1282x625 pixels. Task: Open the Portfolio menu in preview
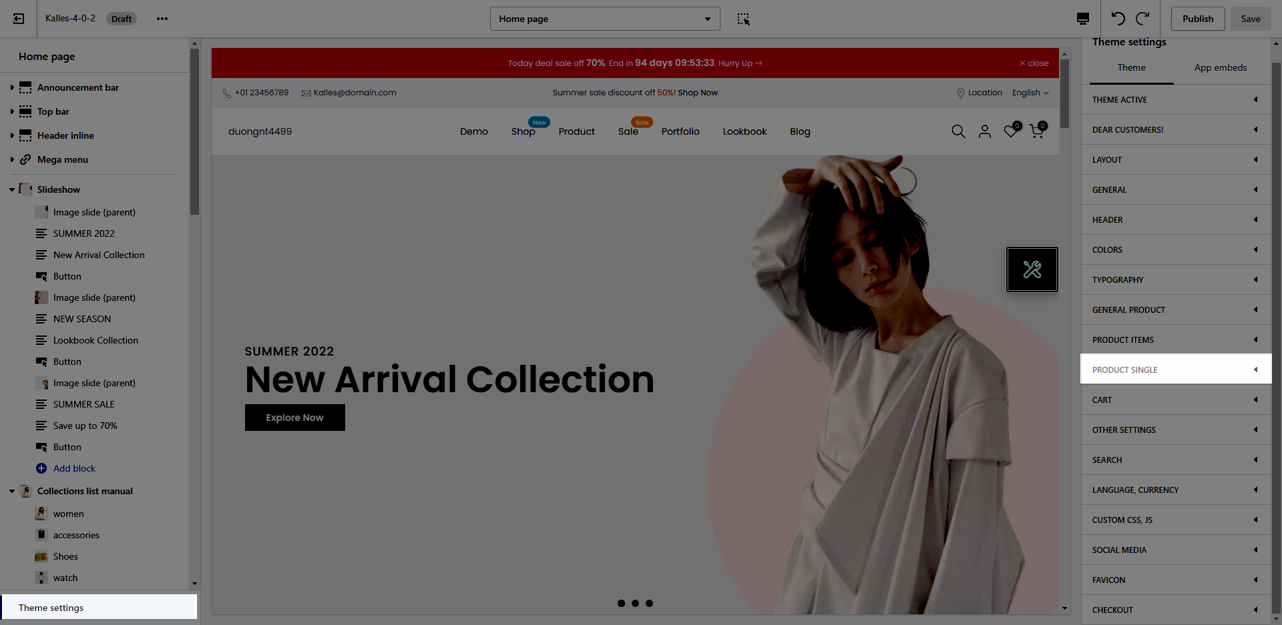pos(680,131)
